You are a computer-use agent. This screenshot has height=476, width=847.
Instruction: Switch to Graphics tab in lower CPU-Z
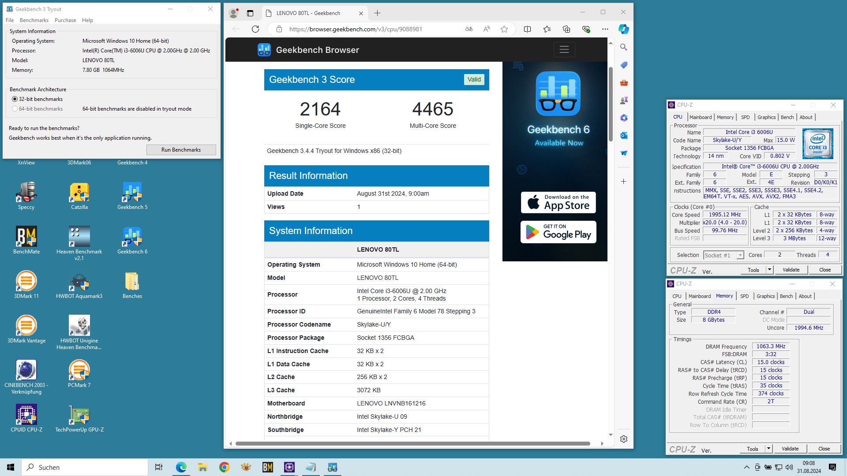tap(765, 296)
